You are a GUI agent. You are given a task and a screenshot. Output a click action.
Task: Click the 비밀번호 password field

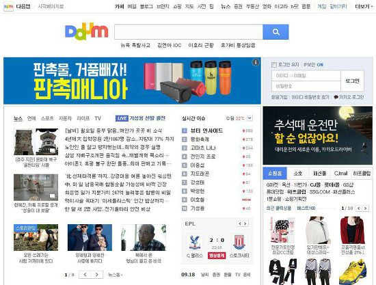(x=306, y=86)
